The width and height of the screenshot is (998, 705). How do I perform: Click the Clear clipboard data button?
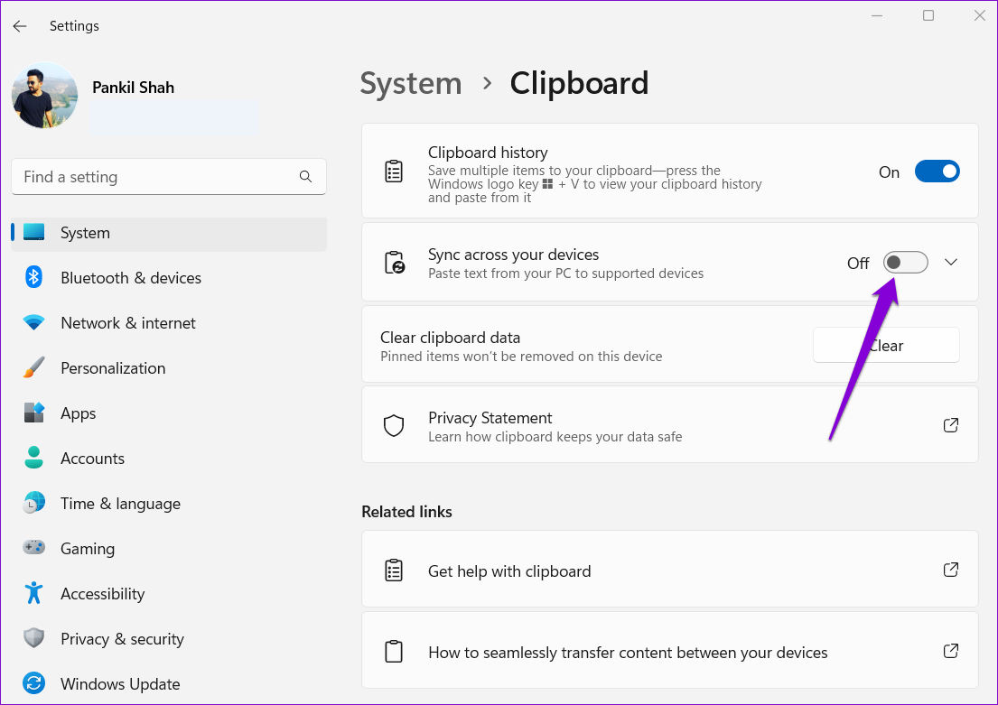(886, 346)
